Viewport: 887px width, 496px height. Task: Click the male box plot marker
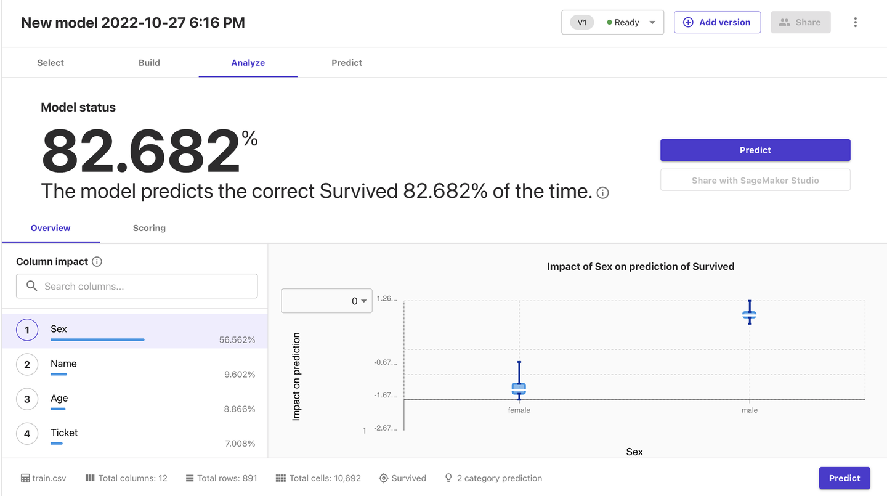point(749,315)
